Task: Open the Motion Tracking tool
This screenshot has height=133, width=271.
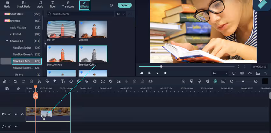Action: click(103, 81)
